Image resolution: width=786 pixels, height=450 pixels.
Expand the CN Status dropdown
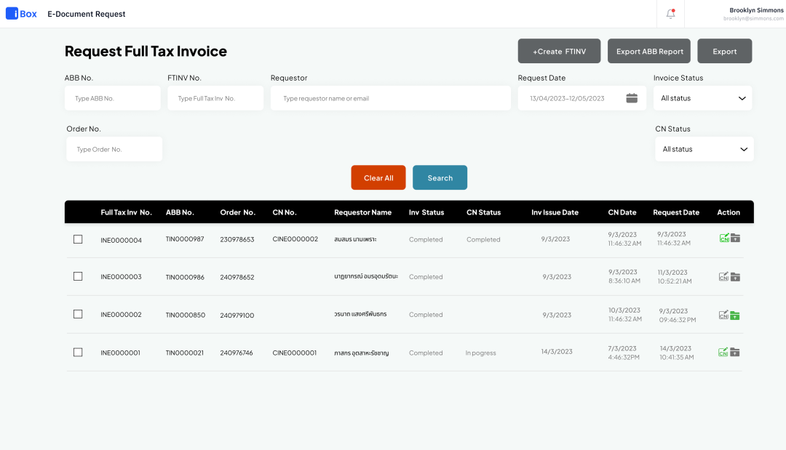(x=704, y=148)
